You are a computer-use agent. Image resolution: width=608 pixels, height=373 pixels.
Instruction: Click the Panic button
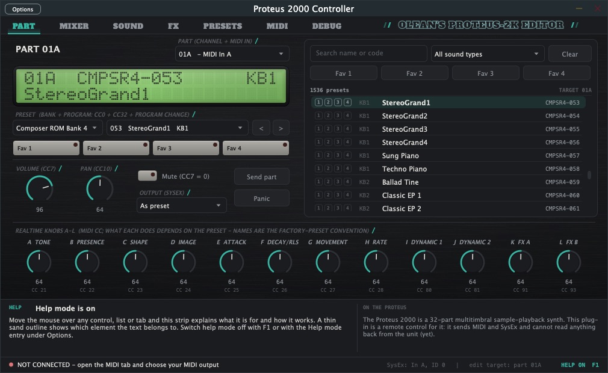coord(262,199)
